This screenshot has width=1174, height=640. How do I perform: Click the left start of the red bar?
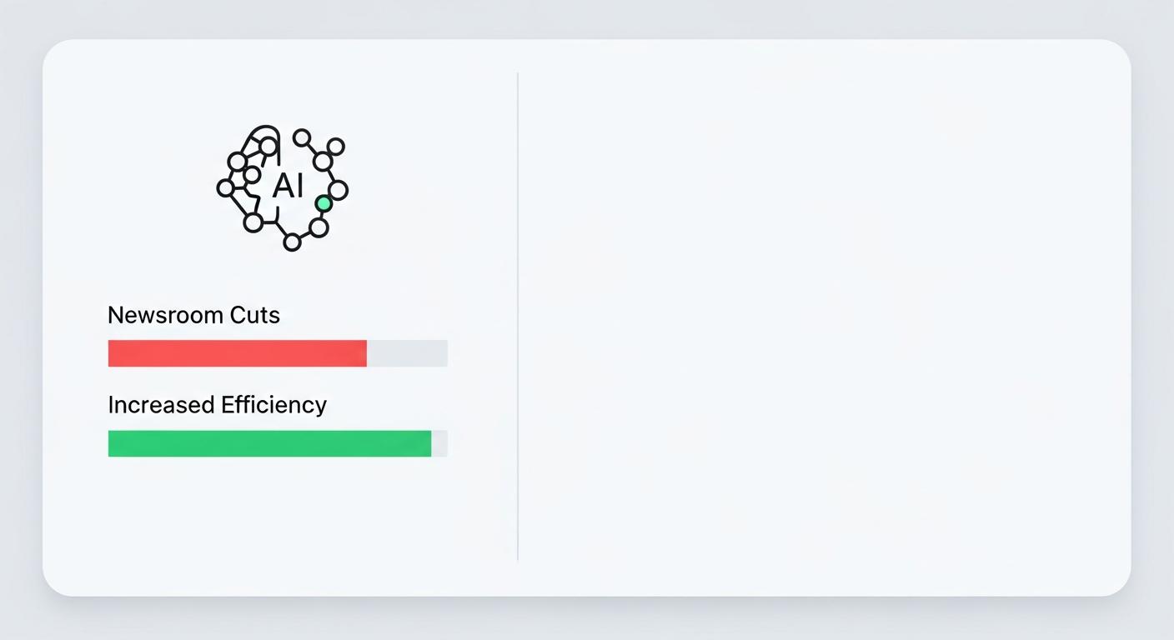(113, 353)
